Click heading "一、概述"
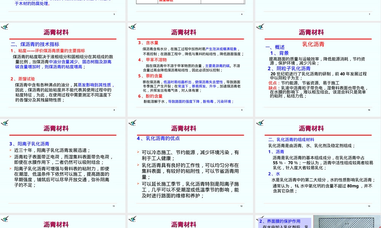This screenshot has width=381, height=228. pos(275,47)
